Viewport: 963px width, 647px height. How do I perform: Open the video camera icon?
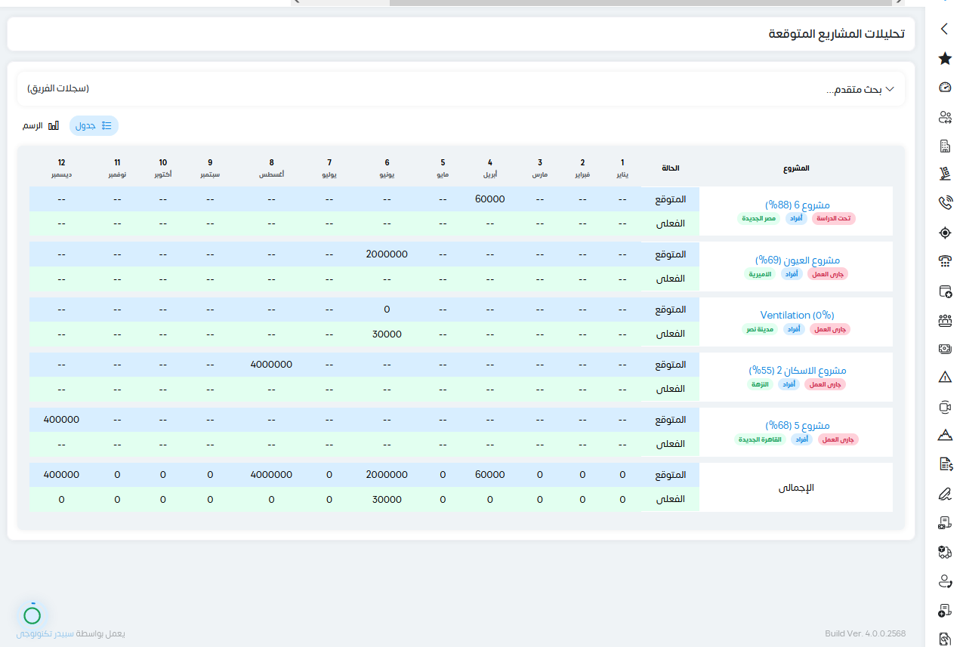(944, 407)
